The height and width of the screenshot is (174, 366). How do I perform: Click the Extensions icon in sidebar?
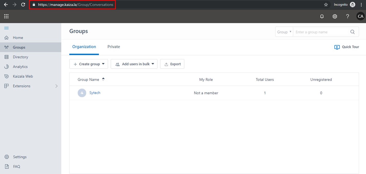[x=7, y=86]
